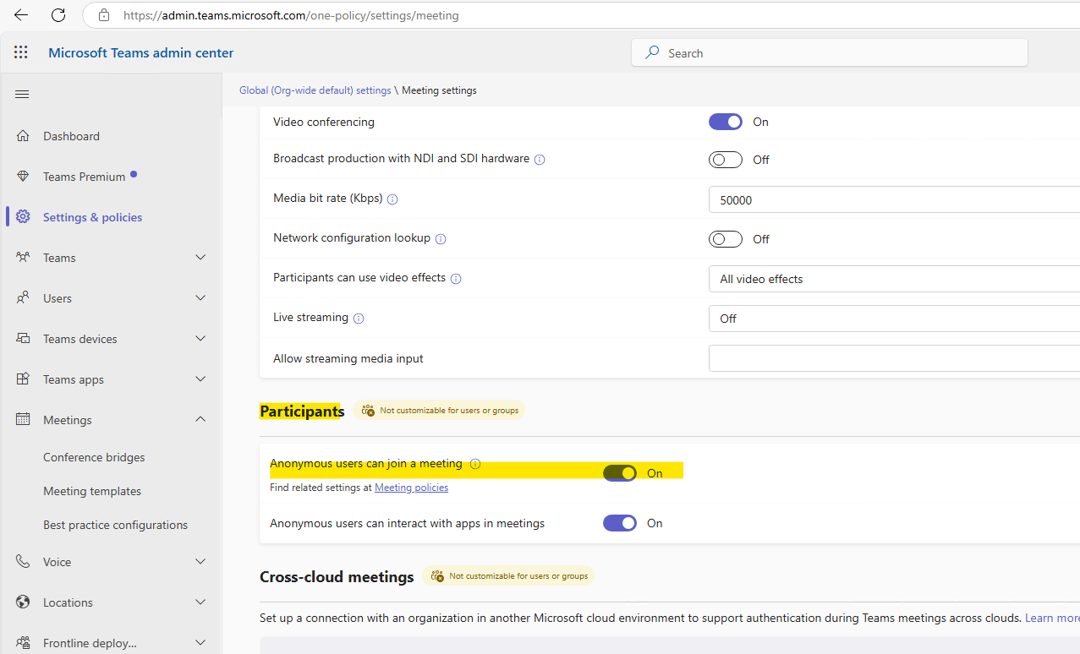The height and width of the screenshot is (654, 1080).
Task: Open the Live streaming dropdown
Action: [894, 319]
